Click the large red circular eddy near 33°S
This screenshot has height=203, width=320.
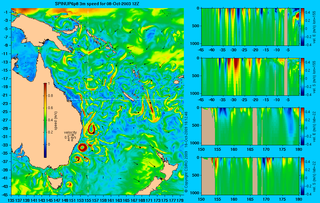(x=82, y=147)
